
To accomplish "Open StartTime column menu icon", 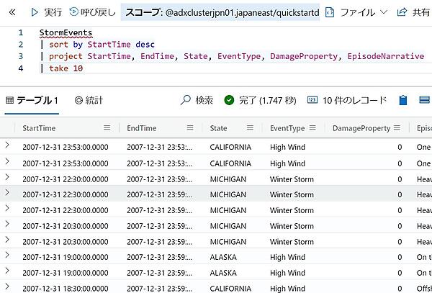I will (107, 127).
